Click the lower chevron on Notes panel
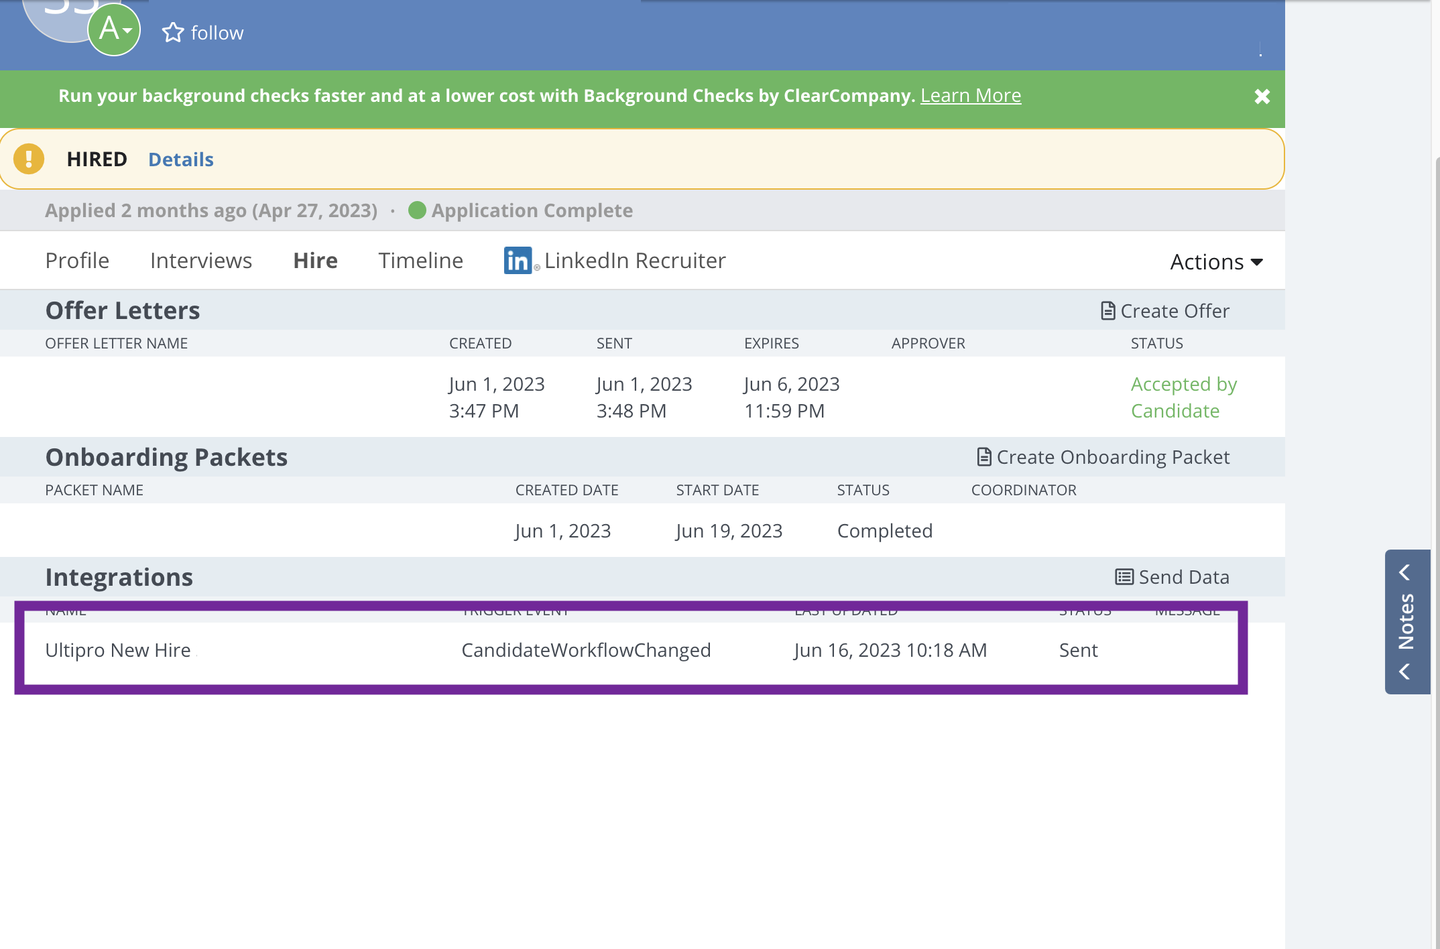 [1405, 672]
